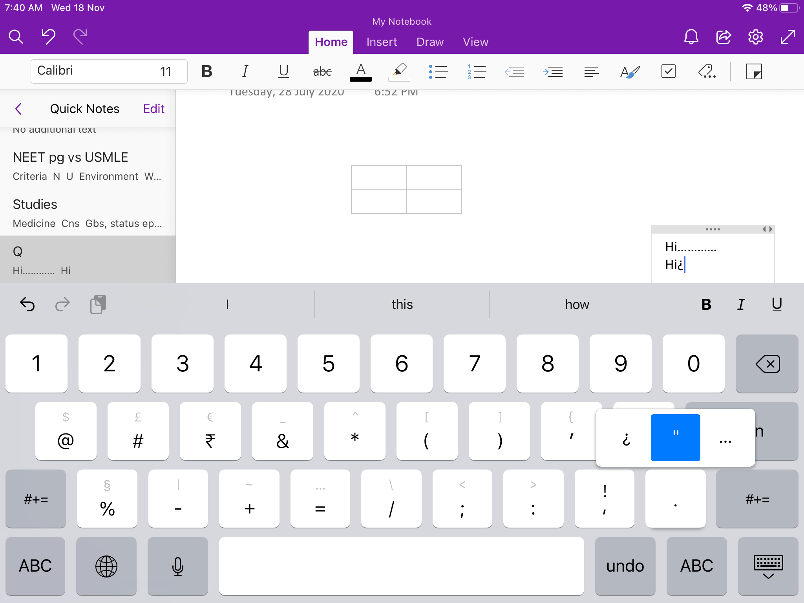Click the bulleted list icon
Image resolution: width=804 pixels, height=603 pixels.
click(438, 71)
